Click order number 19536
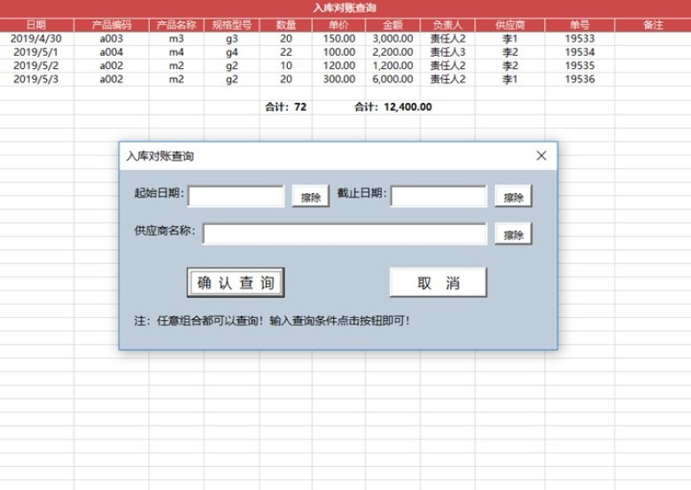Viewport: 691px width, 490px height. [x=580, y=80]
